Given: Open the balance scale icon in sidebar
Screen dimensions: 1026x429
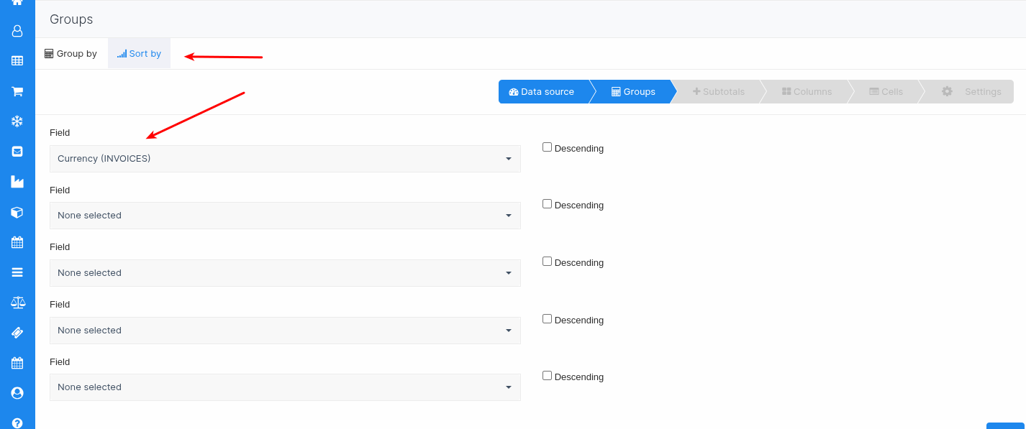Looking at the screenshot, I should [x=17, y=303].
